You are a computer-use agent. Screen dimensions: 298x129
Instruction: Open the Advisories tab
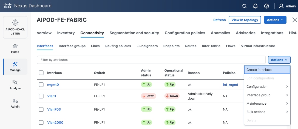click(246, 33)
